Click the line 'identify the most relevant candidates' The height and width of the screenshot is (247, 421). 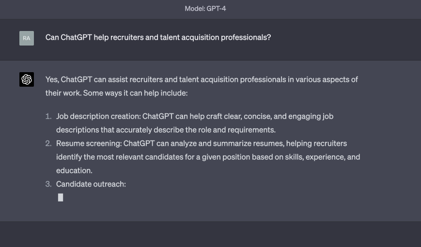[208, 157]
